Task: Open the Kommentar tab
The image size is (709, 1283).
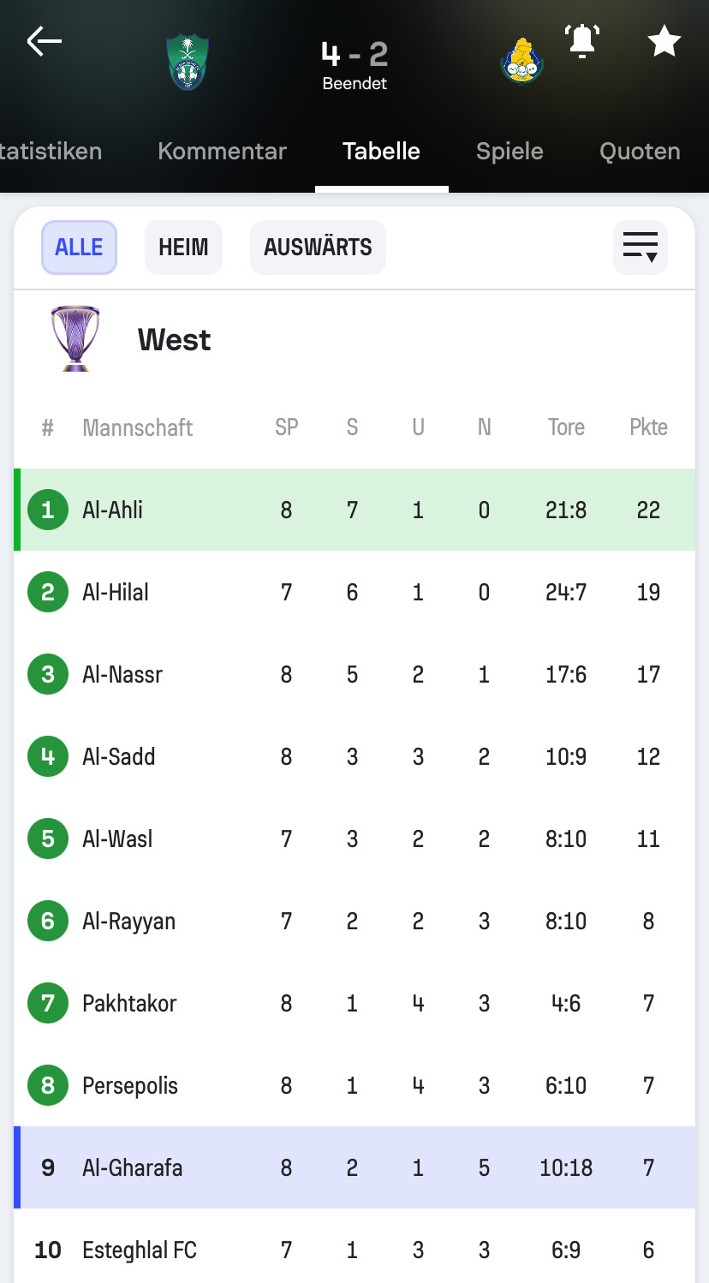Action: point(222,152)
